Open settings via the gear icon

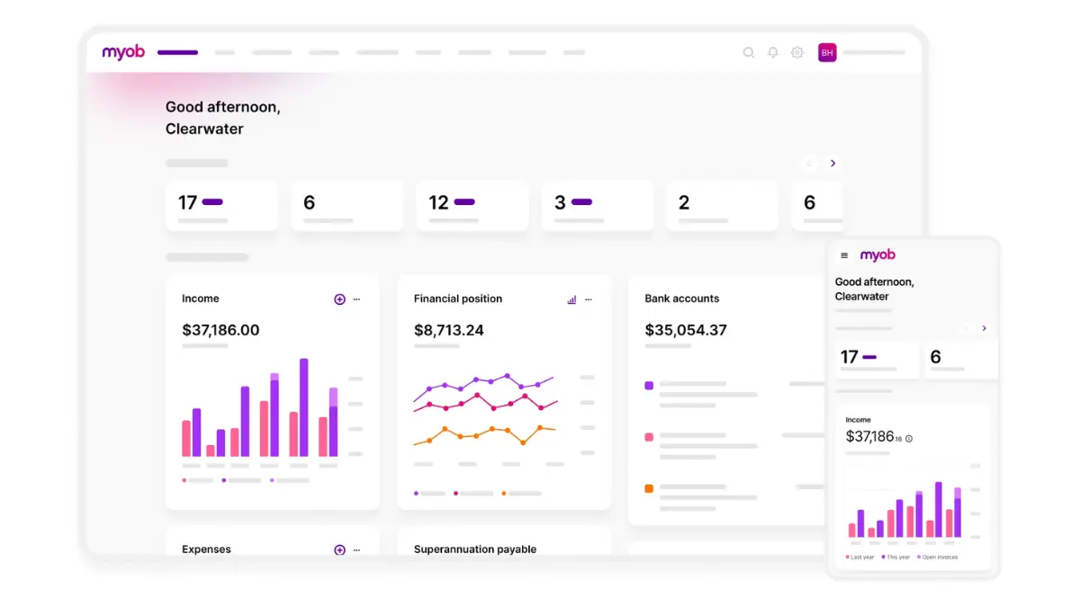797,52
